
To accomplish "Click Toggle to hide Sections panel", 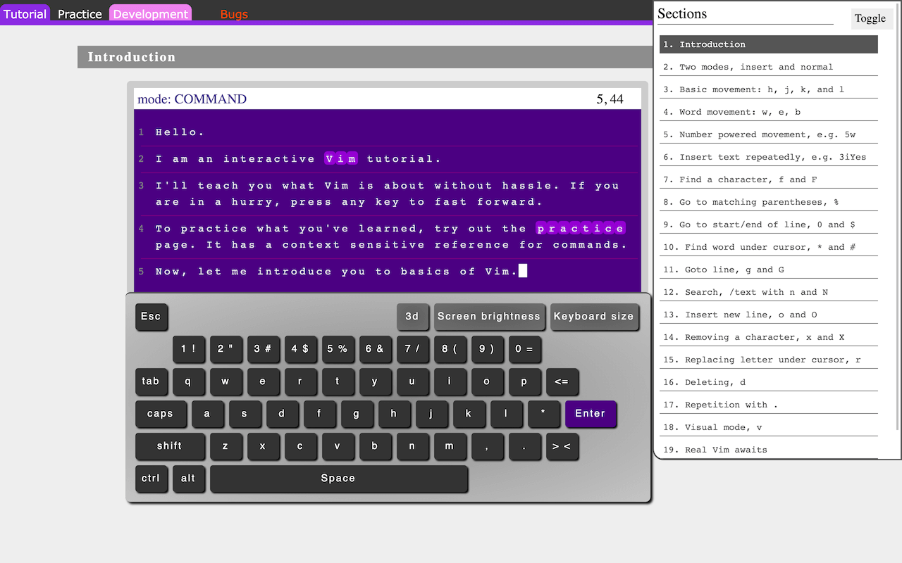I will (870, 18).
